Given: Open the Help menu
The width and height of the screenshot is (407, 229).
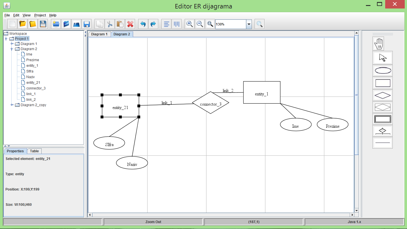Looking at the screenshot, I should pos(53,15).
